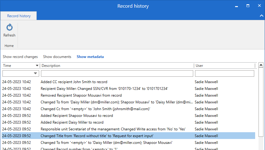The image size is (265, 150).
Task: Select the 'Changed Write access' history entry
Action: [113, 129]
